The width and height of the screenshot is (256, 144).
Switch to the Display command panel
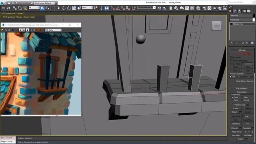pos(249,11)
